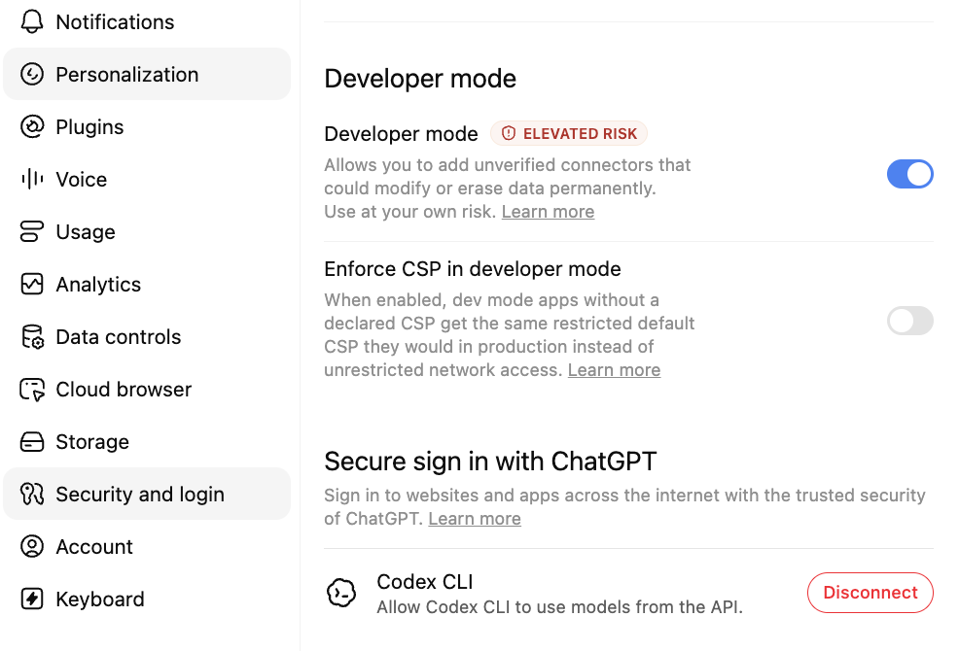Click the Codex CLI title text
The width and height of the screenshot is (959, 651).
(x=425, y=581)
